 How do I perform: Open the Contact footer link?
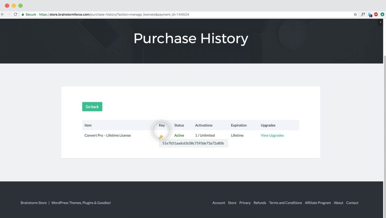[352, 203]
